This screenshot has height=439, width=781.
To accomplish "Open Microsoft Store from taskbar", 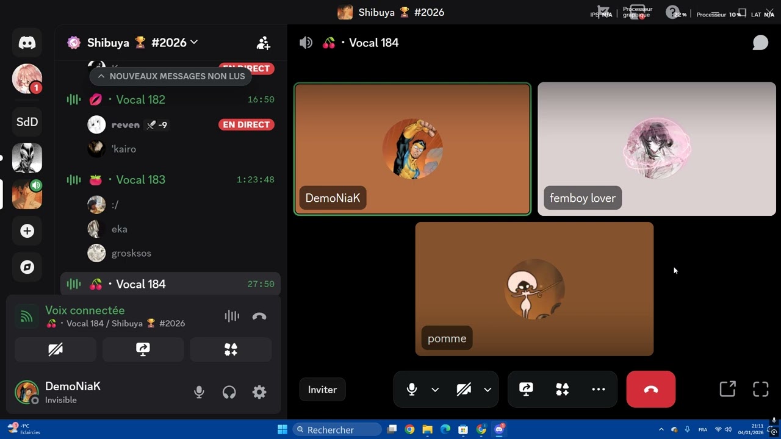I will [463, 430].
